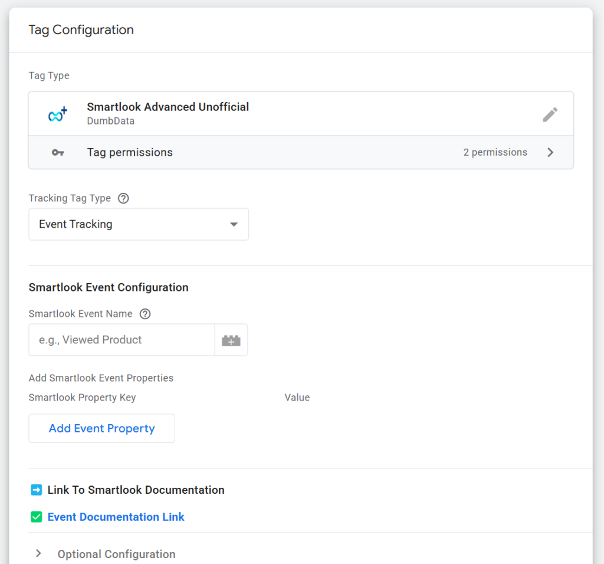Viewport: 604px width, 564px height.
Task: Click the Smartlook Property Key column header
Action: pos(82,398)
